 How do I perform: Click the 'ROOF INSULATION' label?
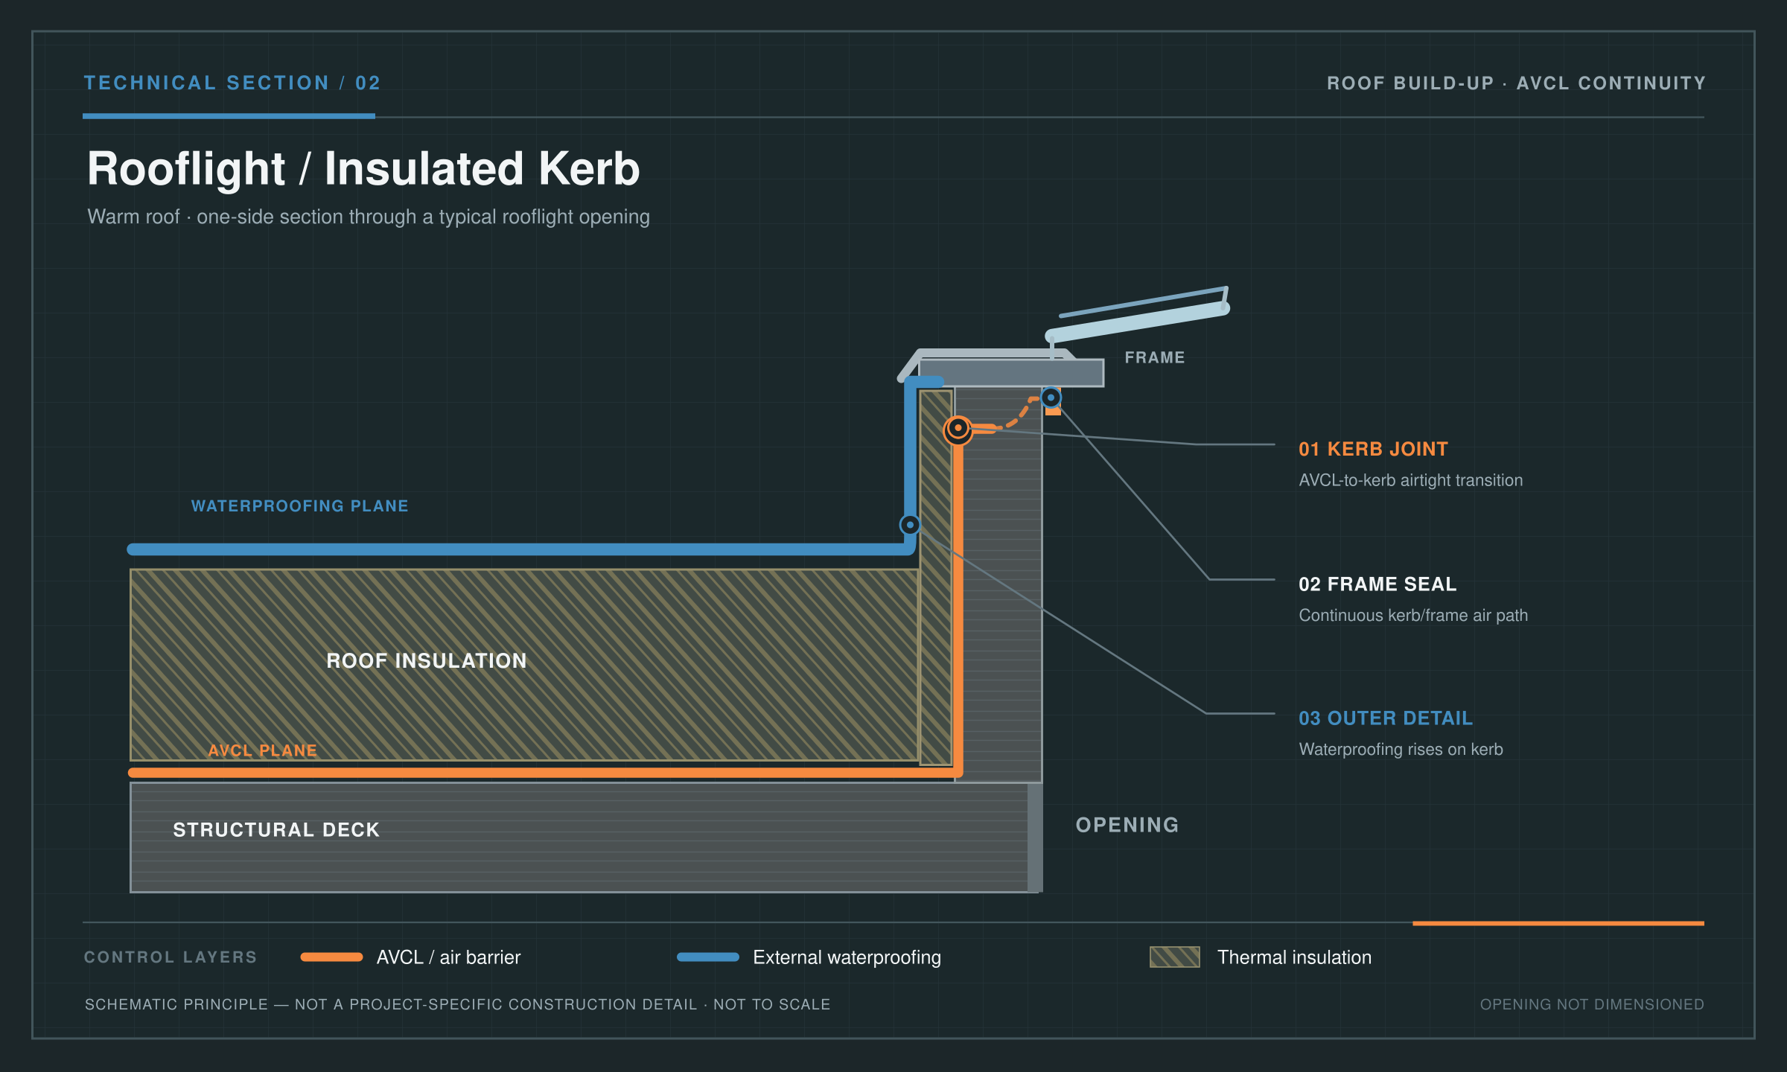pos(427,661)
